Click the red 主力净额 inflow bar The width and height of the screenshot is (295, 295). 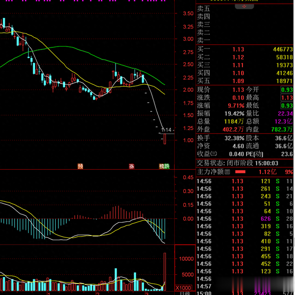240,172
